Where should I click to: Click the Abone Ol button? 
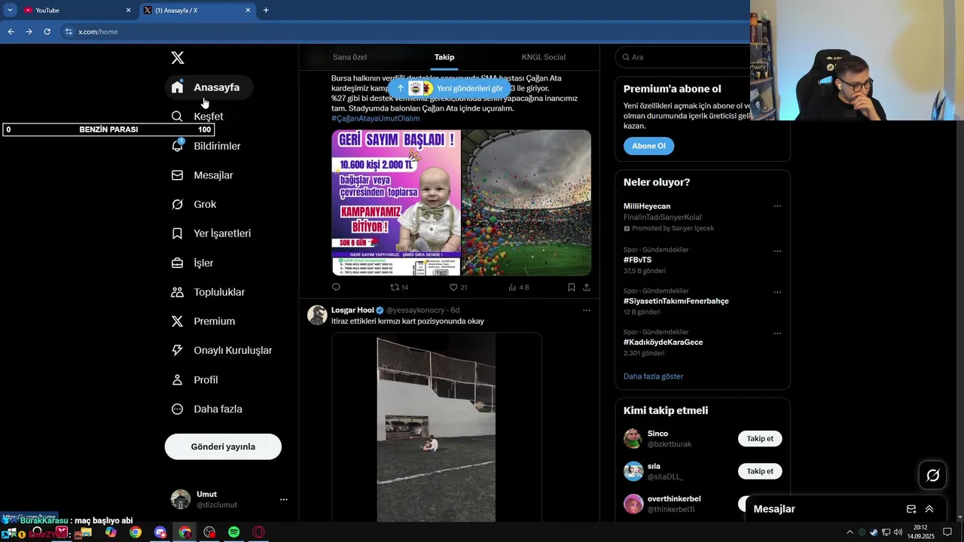(648, 146)
